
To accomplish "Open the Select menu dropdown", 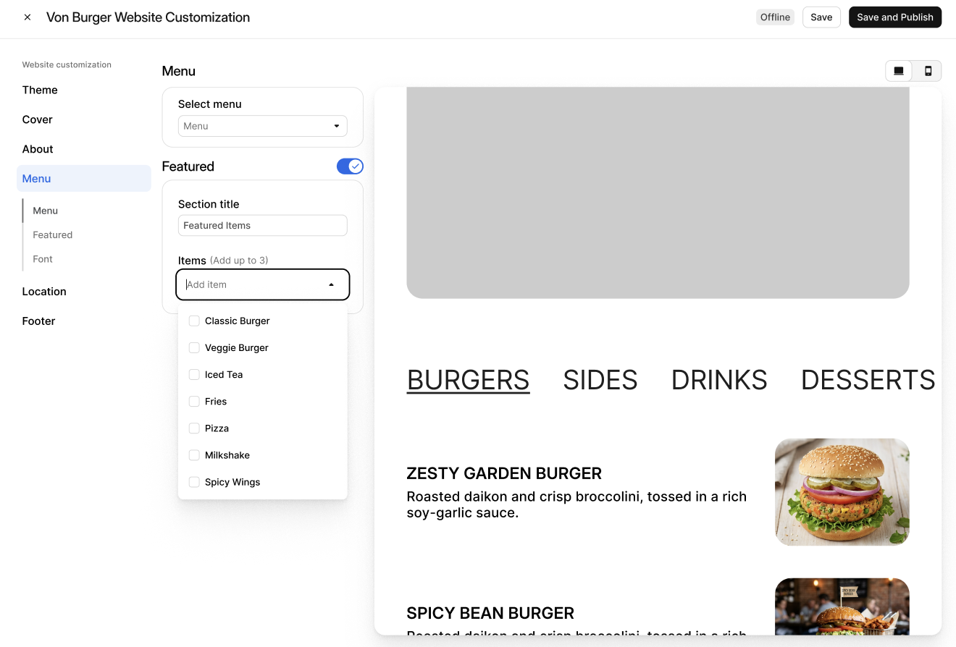I will [262, 126].
